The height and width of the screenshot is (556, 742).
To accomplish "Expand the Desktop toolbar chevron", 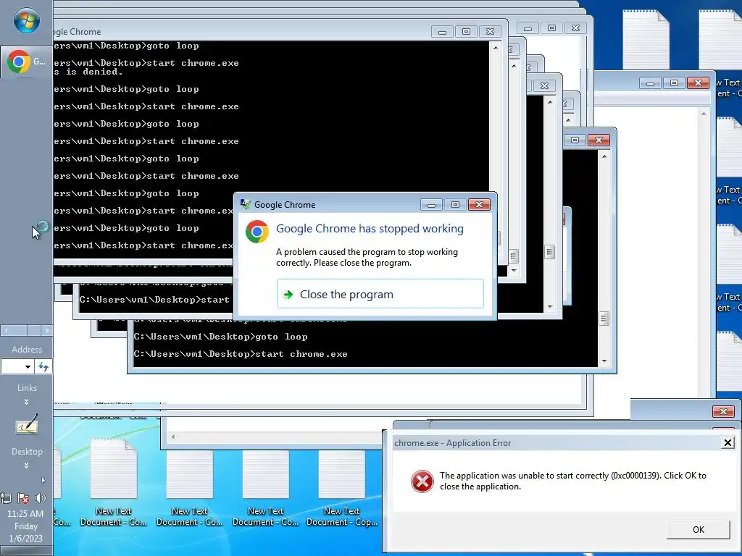I will pos(27,466).
